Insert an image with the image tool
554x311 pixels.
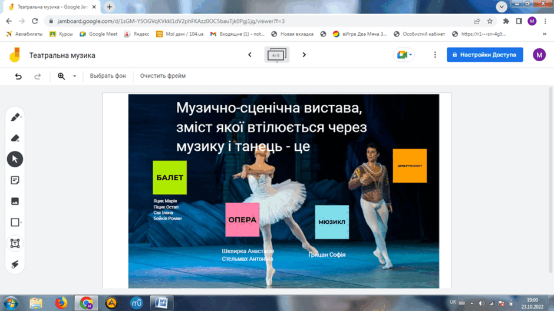pos(15,201)
